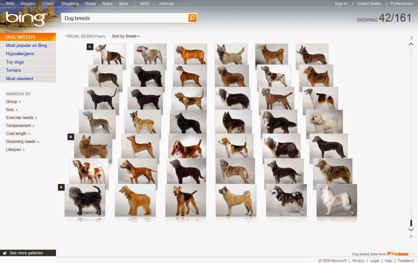Screen dimensions: 418x263
Task: Open the Shopping tab
Action: 70,4
